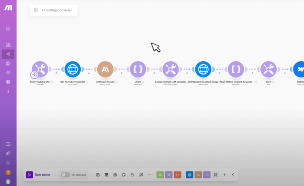304x186 pixels.
Task: Open the Scenarios sidebar icon
Action: click(8, 54)
